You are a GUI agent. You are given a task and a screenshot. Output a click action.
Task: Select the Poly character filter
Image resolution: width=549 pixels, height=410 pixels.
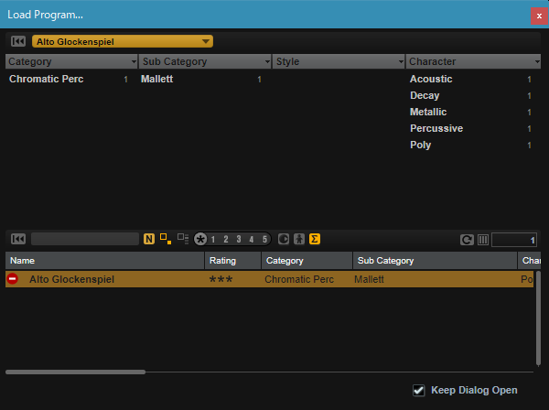click(421, 145)
